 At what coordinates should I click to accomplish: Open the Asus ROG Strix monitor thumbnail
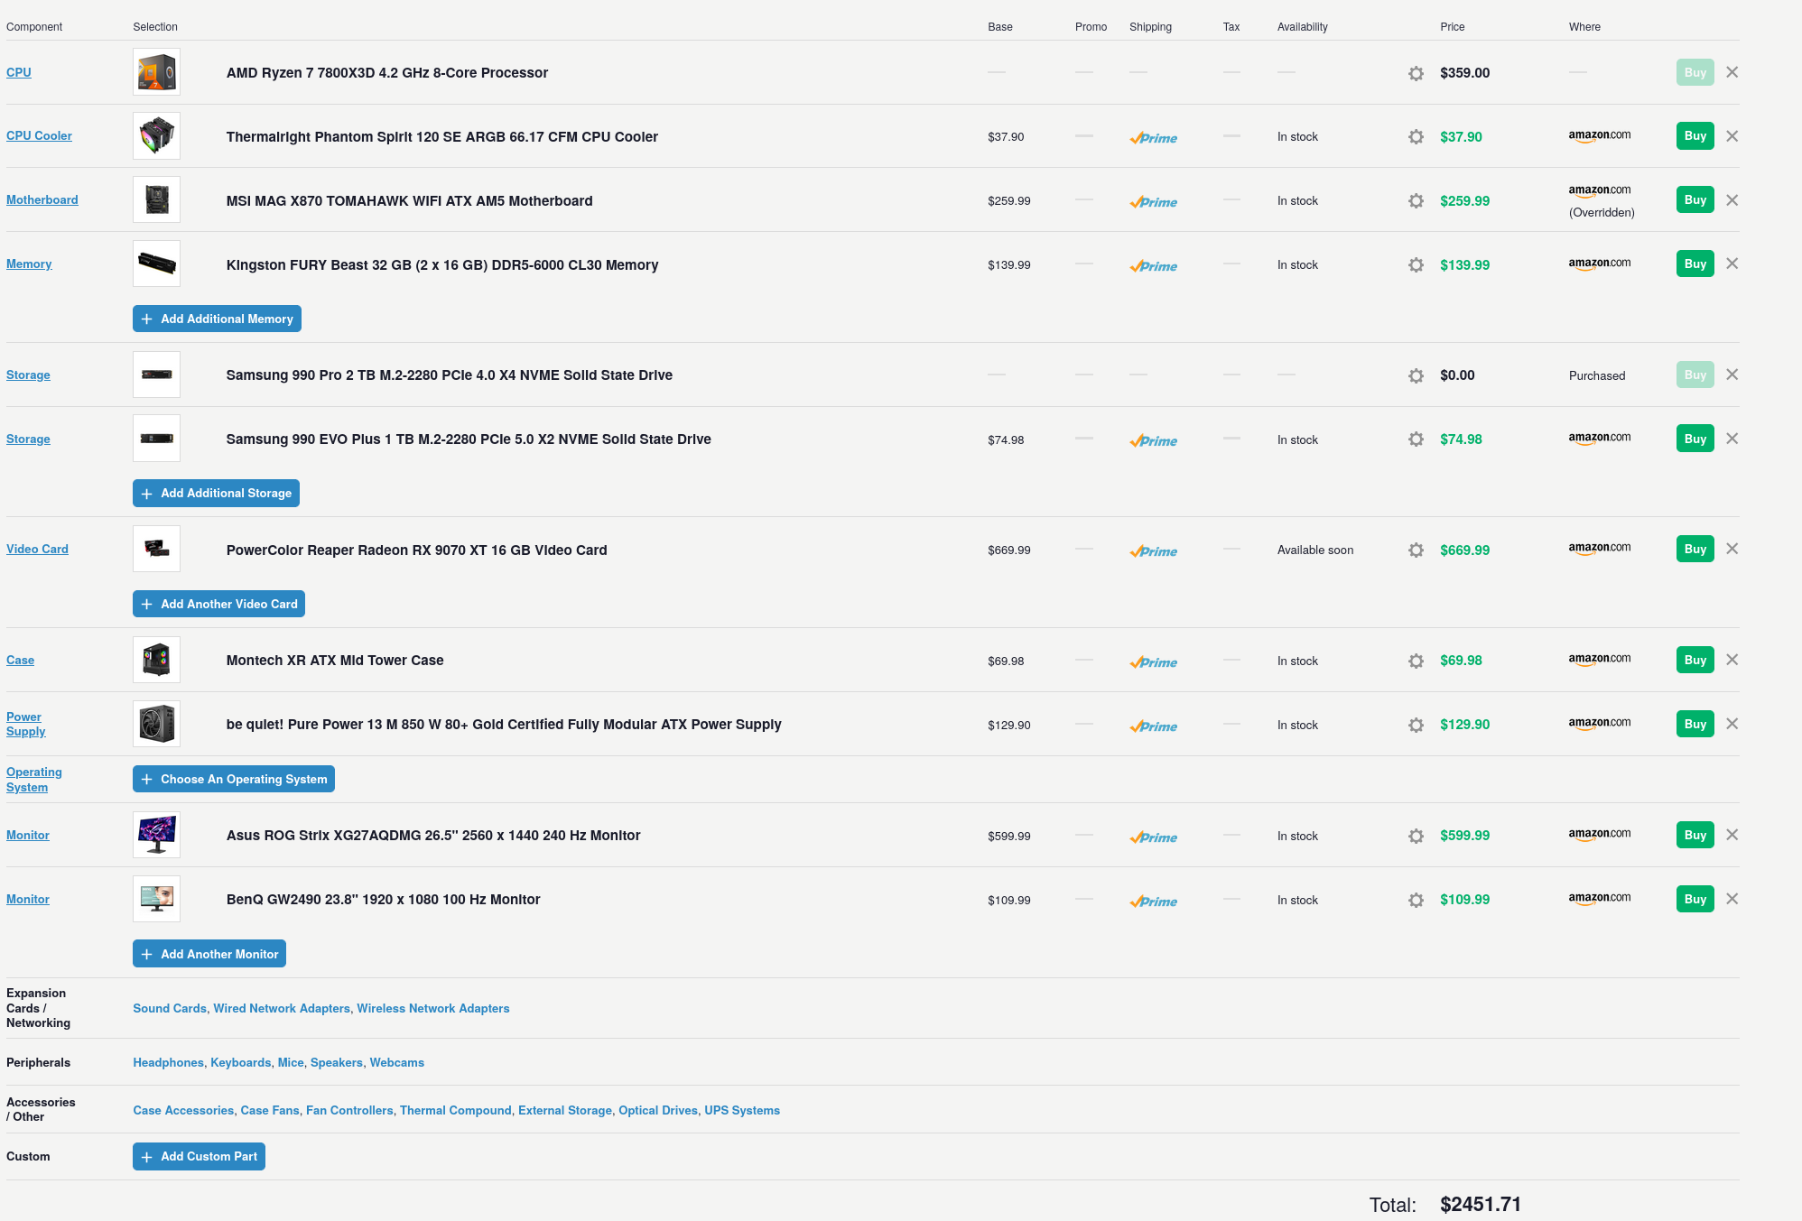156,836
